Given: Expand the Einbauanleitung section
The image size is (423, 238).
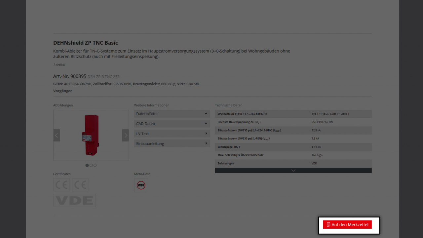Looking at the screenshot, I should [172, 143].
